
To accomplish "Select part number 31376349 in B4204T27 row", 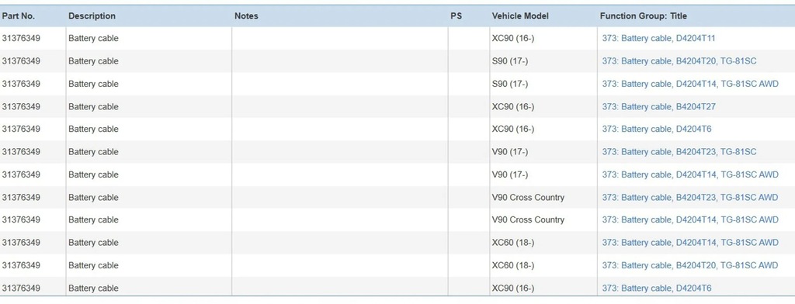I will tap(21, 107).
